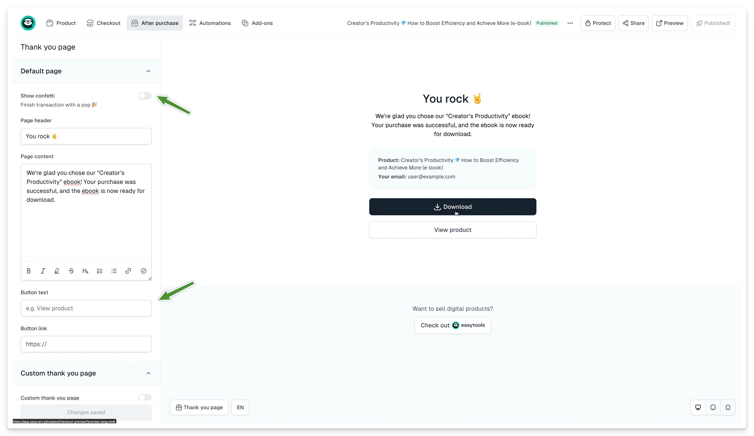This screenshot has height=436, width=754.
Task: Switch to mobile preview device icon
Action: click(728, 407)
